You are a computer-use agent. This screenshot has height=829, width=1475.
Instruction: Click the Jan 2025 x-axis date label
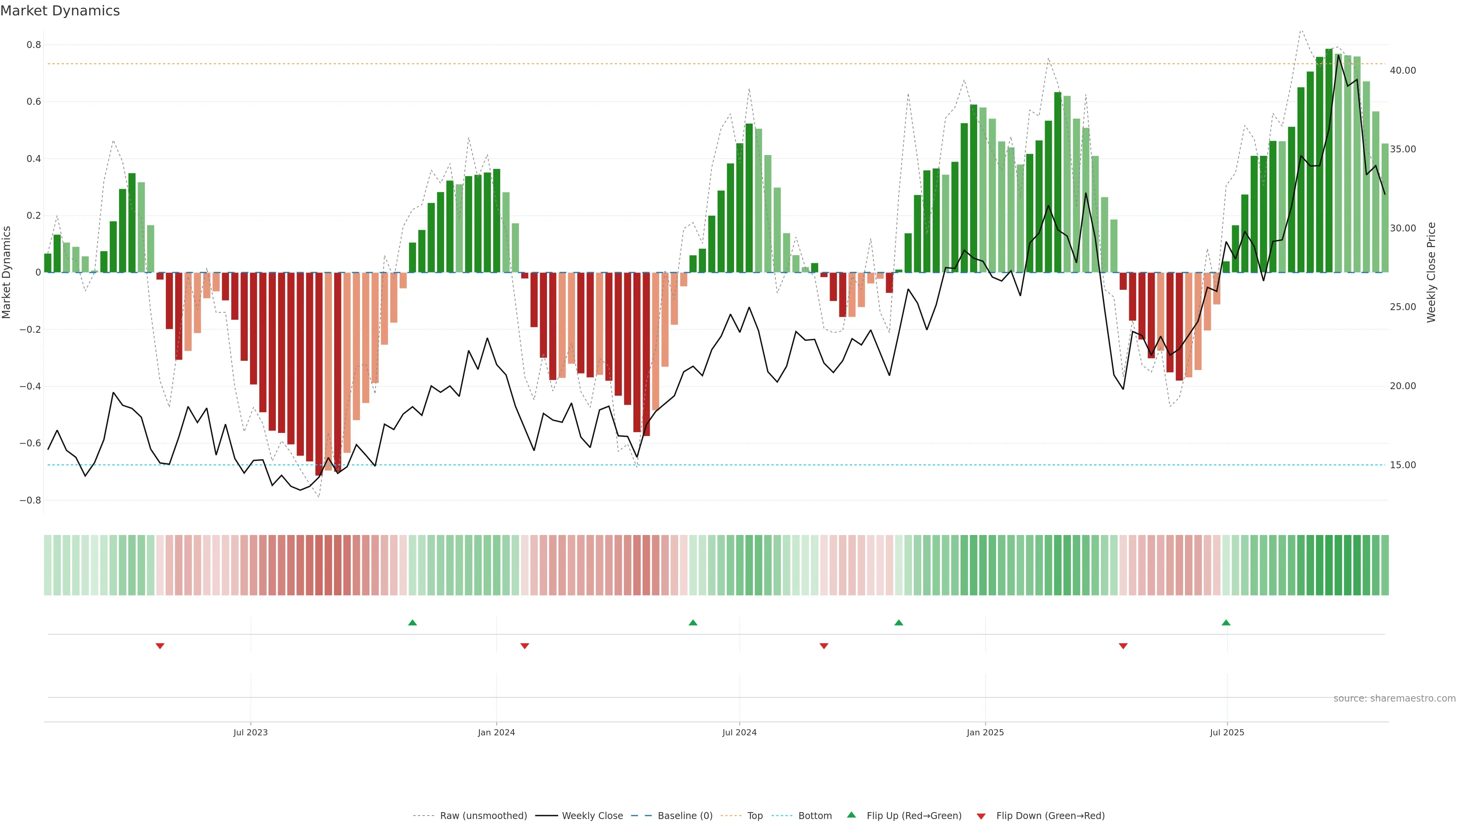click(x=985, y=732)
